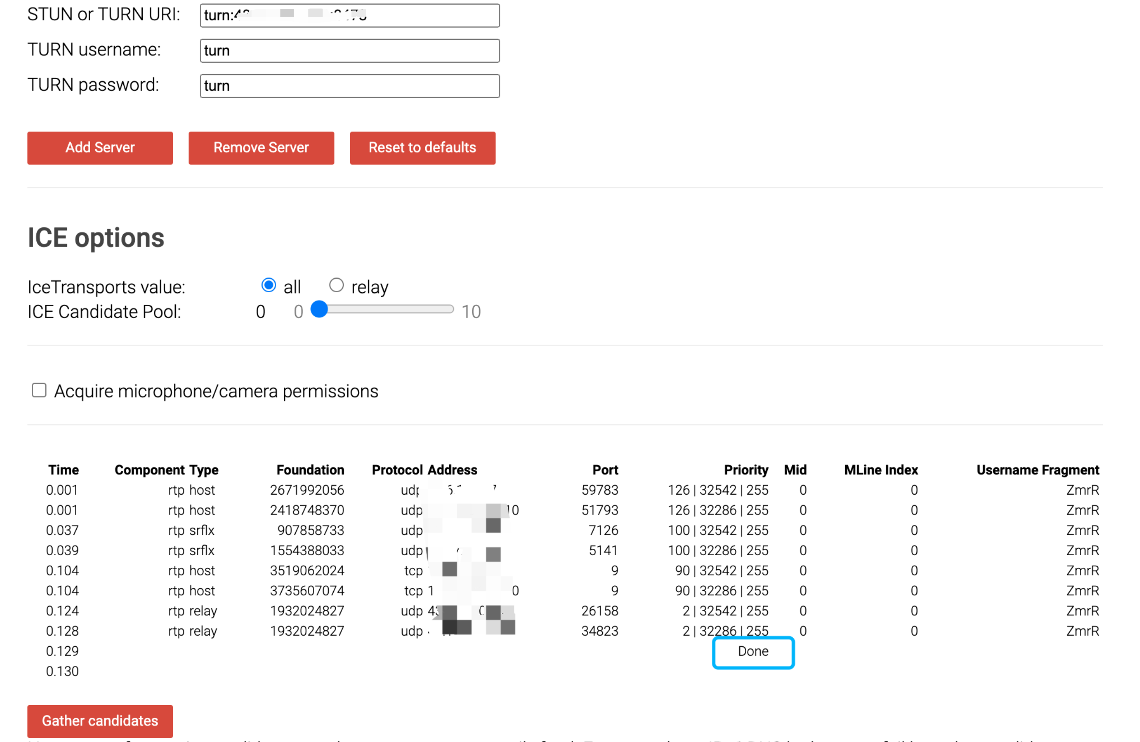Click the TURN password field
Image resolution: width=1140 pixels, height=742 pixels.
point(350,86)
